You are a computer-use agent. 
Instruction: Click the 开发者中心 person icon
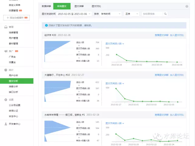coord(6,124)
